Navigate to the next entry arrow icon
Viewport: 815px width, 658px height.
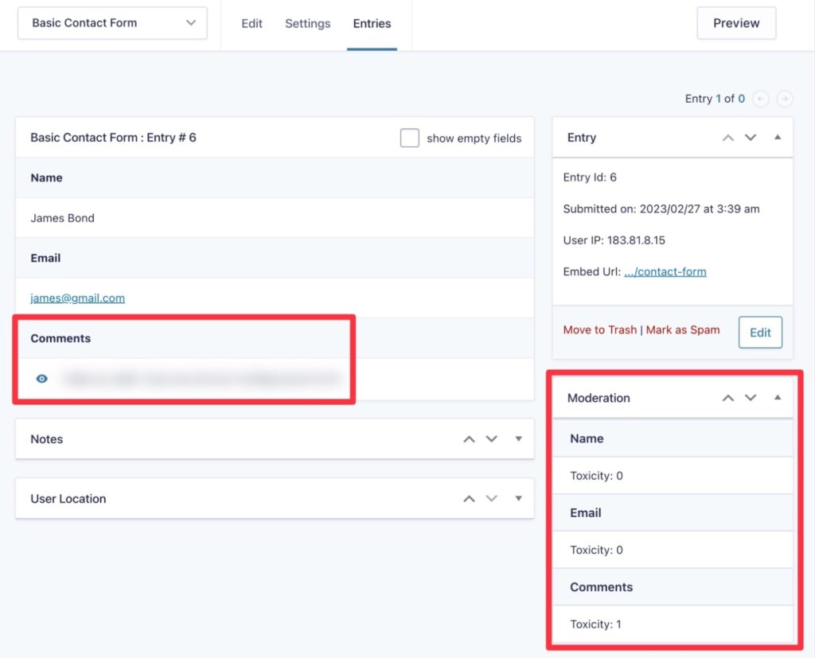pos(784,99)
